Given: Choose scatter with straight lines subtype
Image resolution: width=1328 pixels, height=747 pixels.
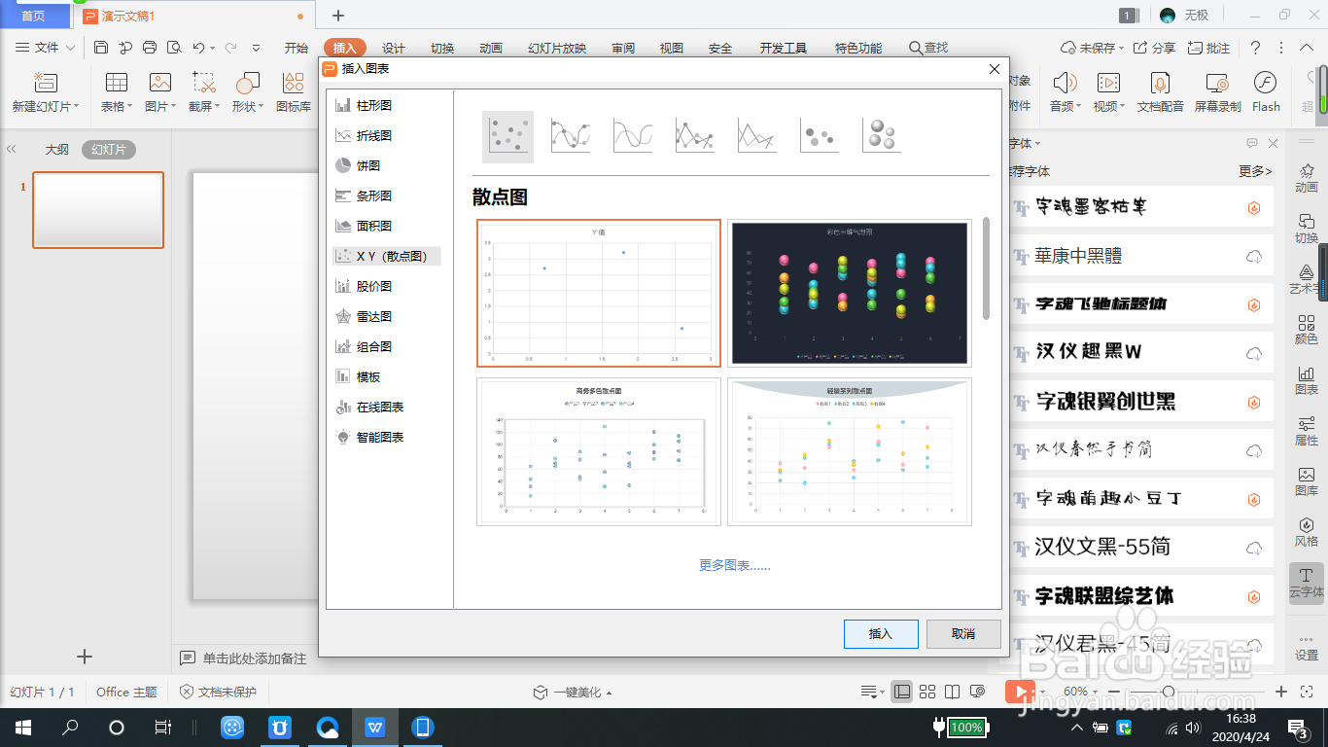Looking at the screenshot, I should tap(756, 136).
